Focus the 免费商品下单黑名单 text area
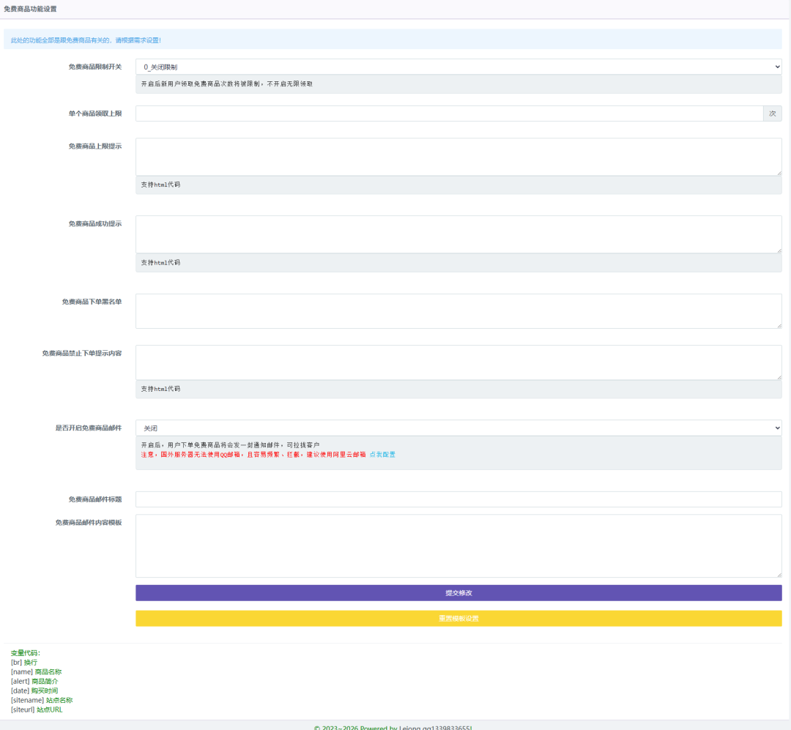The height and width of the screenshot is (730, 791). pyautogui.click(x=458, y=311)
